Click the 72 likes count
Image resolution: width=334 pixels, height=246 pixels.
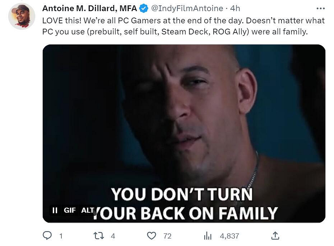167,236
